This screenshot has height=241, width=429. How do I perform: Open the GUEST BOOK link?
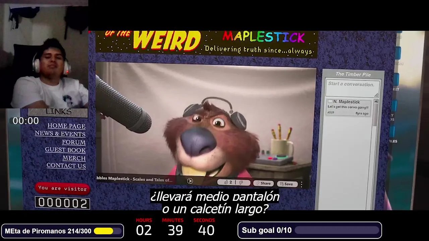coord(65,150)
